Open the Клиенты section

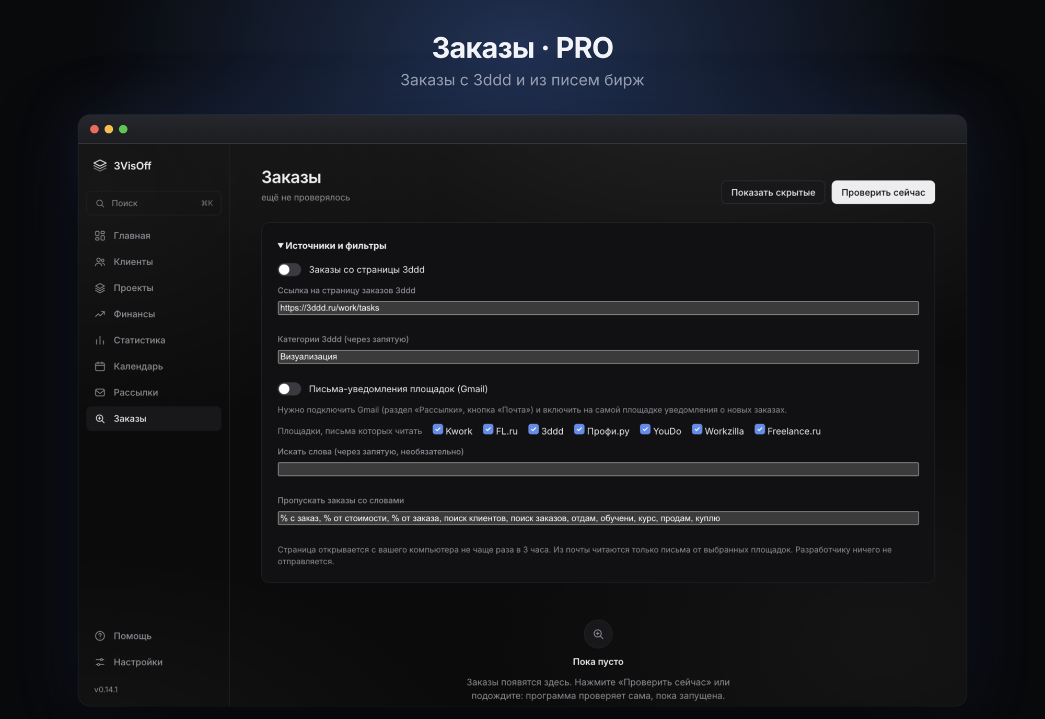(154, 261)
